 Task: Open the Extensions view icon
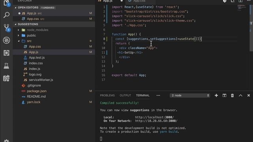[6, 53]
